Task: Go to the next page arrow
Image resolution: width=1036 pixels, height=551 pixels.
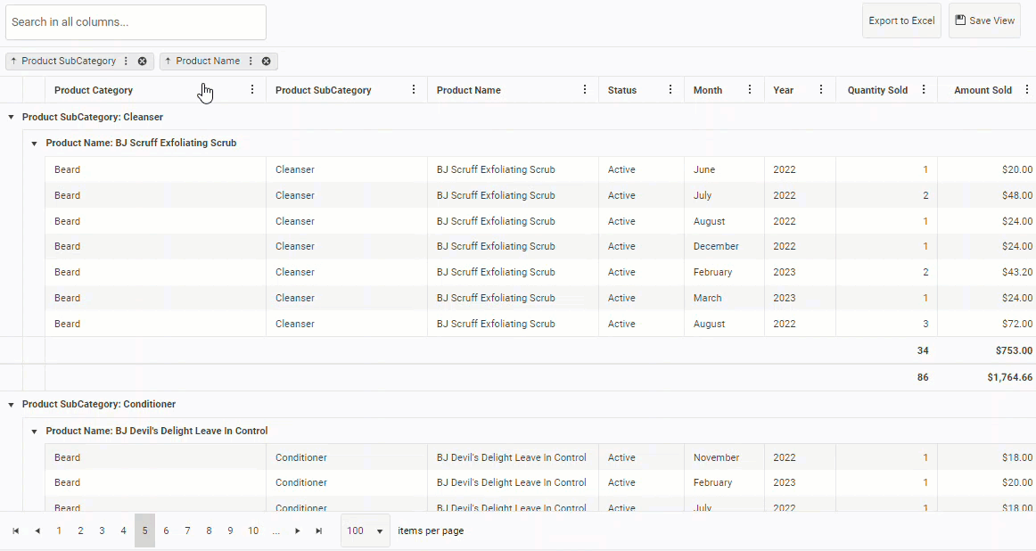Action: pyautogui.click(x=298, y=530)
